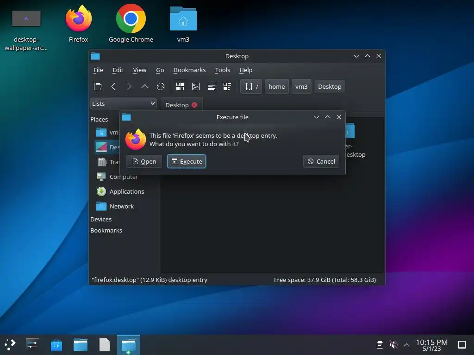Viewport: 474px width, 355px height.
Task: Click muted volume tray icon
Action: point(393,345)
